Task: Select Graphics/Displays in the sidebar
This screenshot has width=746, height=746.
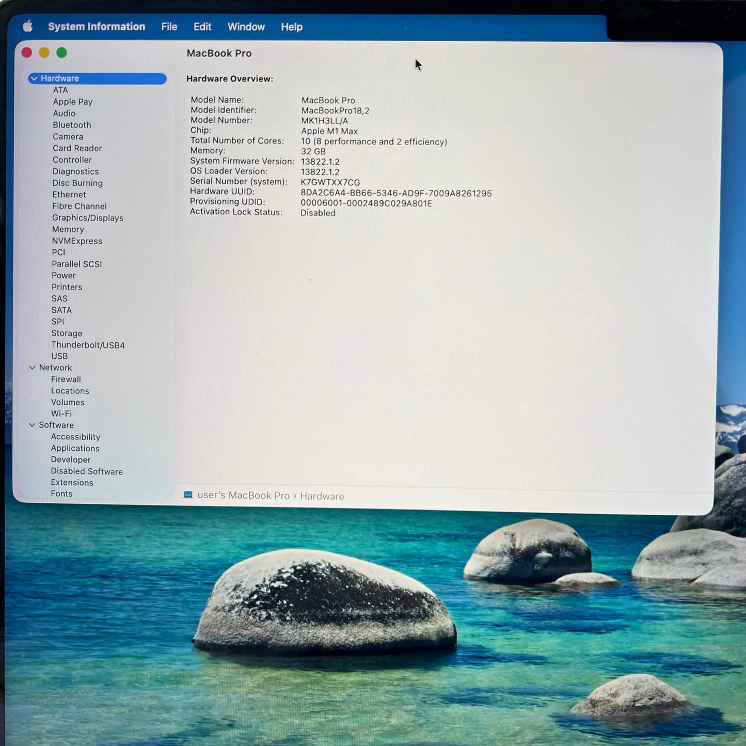Action: (x=88, y=218)
